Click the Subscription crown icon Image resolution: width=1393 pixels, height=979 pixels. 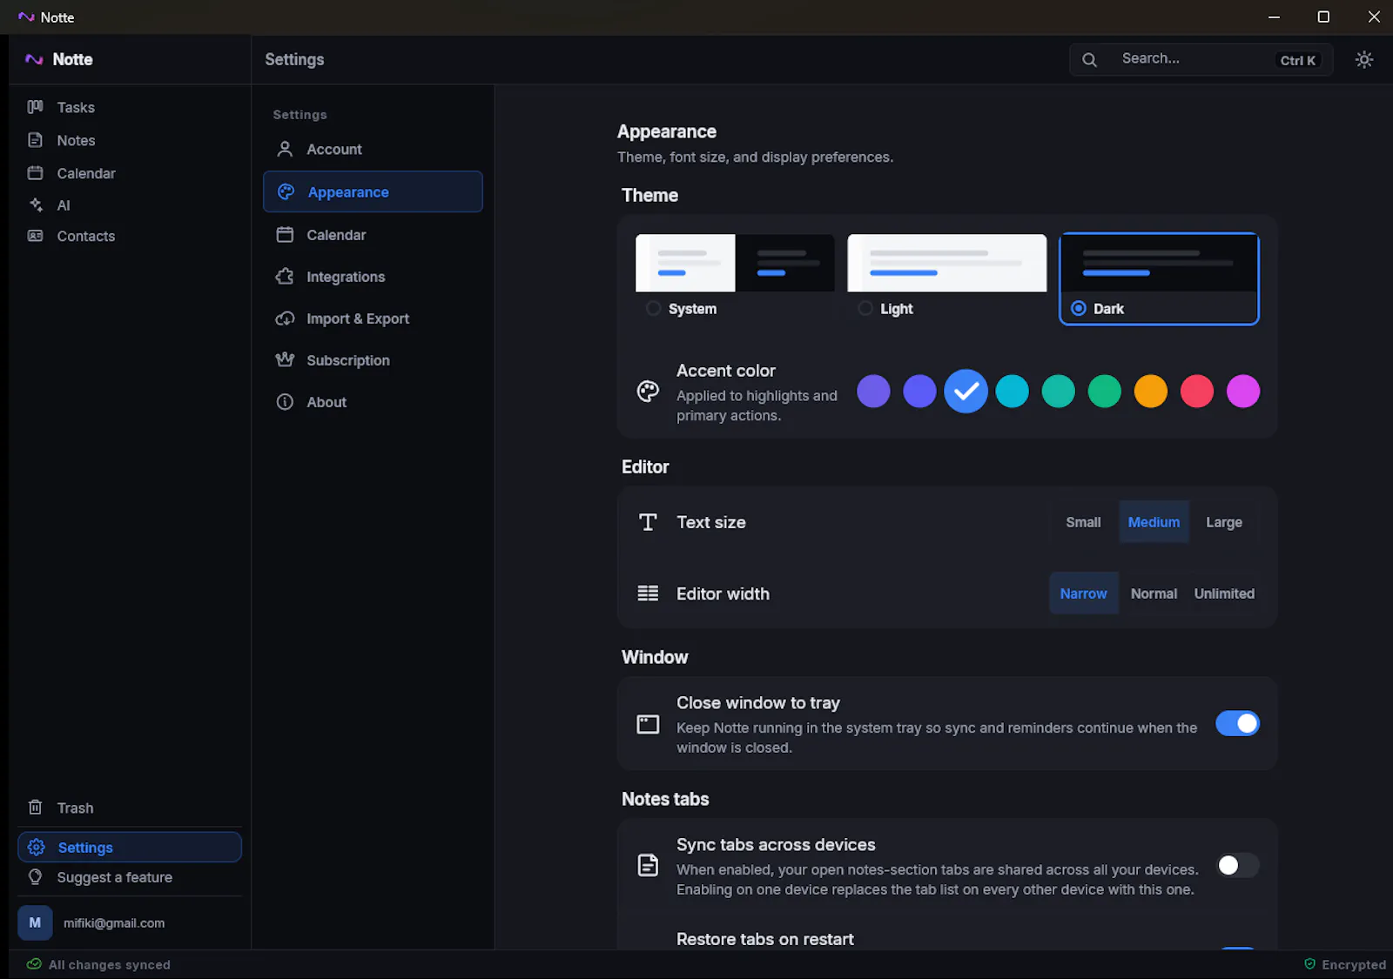285,359
